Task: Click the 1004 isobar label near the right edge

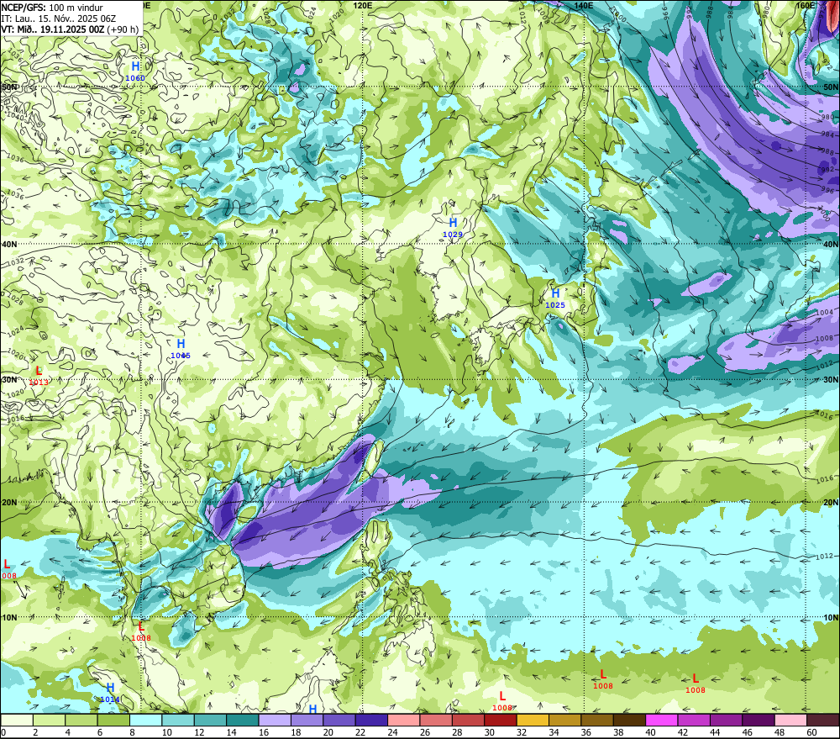Action: 825,312
